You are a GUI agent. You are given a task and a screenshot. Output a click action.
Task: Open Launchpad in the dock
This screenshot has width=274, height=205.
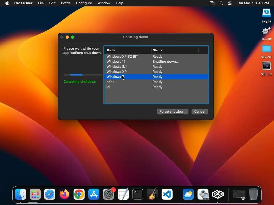(35, 194)
